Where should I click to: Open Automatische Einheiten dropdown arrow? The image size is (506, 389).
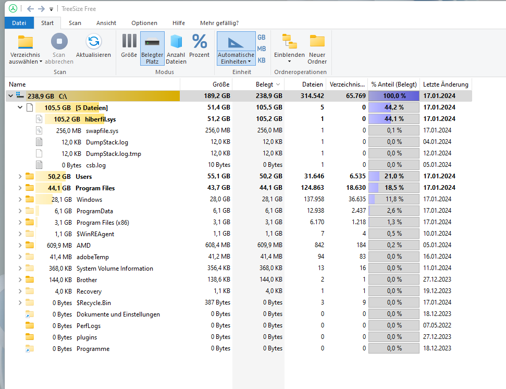pos(250,62)
